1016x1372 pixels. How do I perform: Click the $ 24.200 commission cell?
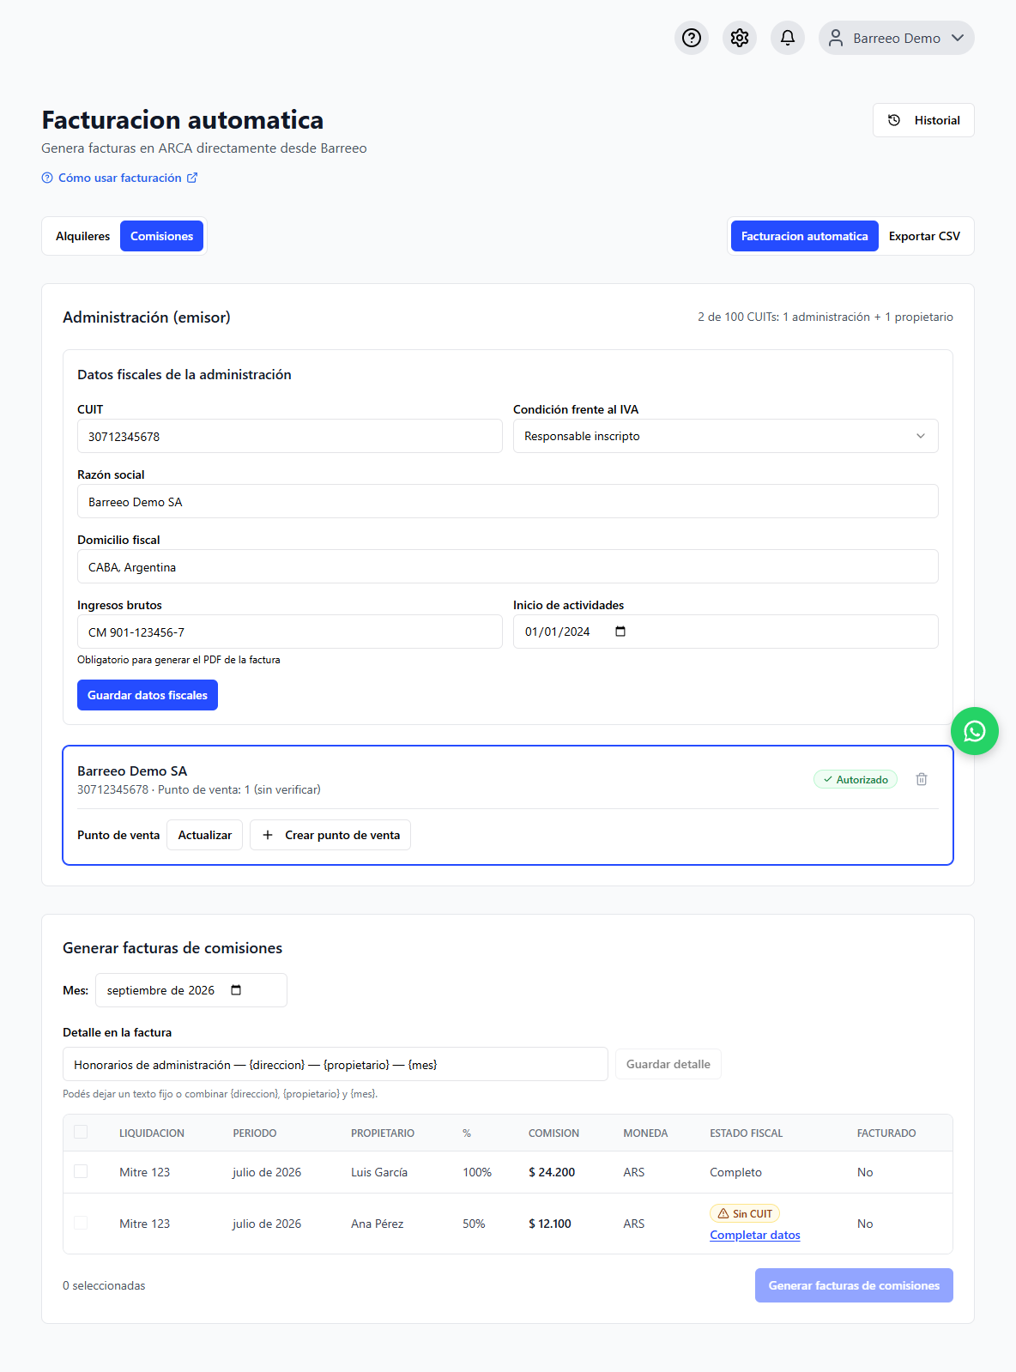[x=552, y=1172]
